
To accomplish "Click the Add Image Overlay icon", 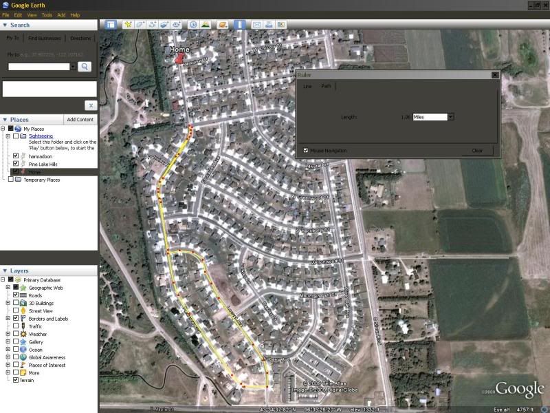I will [164, 24].
